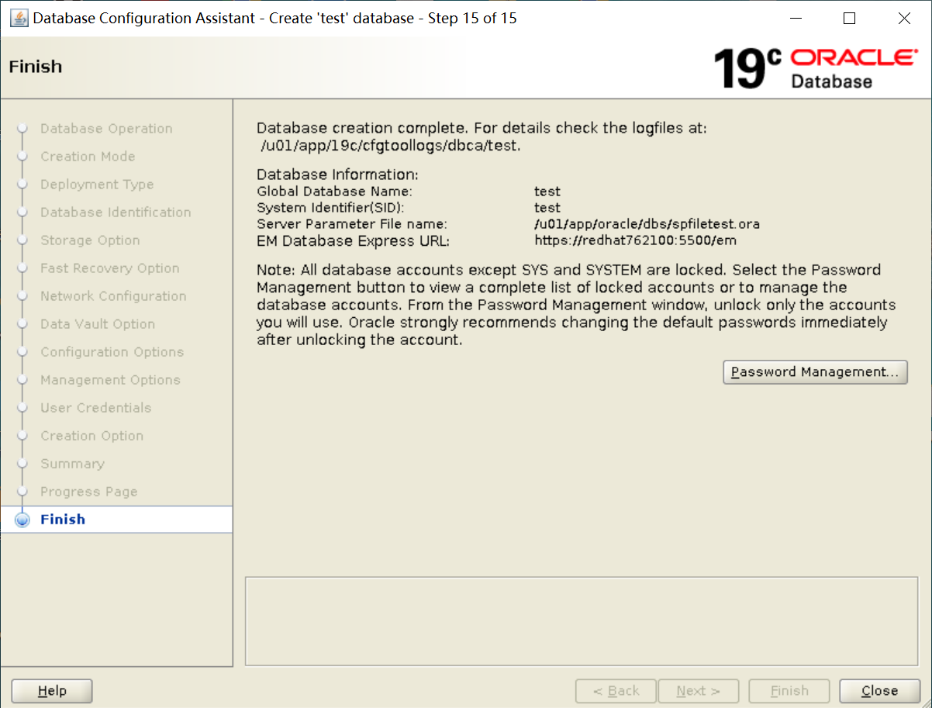
Task: Click the EM Express URL https://redhat762100:5500/em
Action: click(x=635, y=240)
